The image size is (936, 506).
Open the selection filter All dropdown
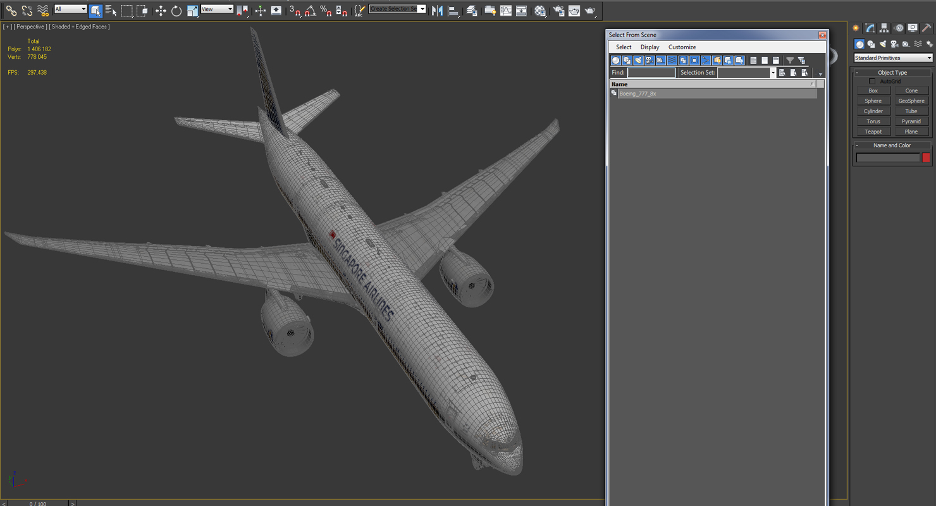[x=70, y=9]
